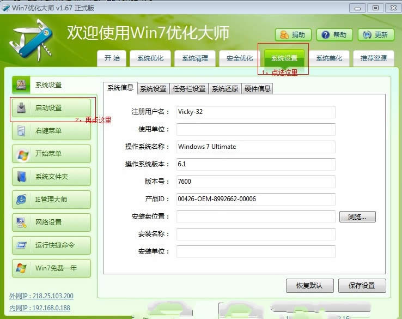Click the update globe icon in 更新
This screenshot has width=402, height=319.
(x=367, y=35)
